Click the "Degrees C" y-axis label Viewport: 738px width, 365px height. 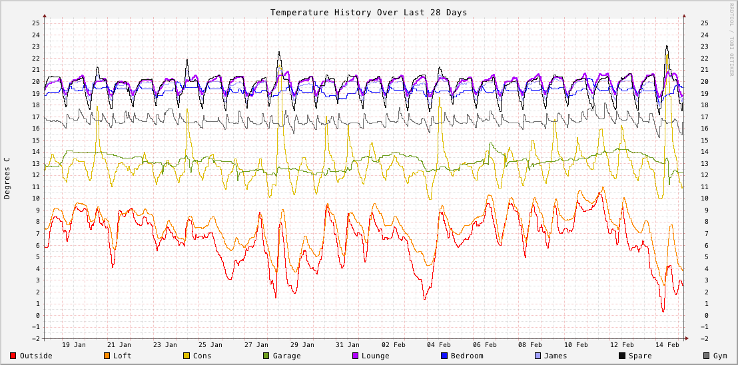(x=7, y=178)
